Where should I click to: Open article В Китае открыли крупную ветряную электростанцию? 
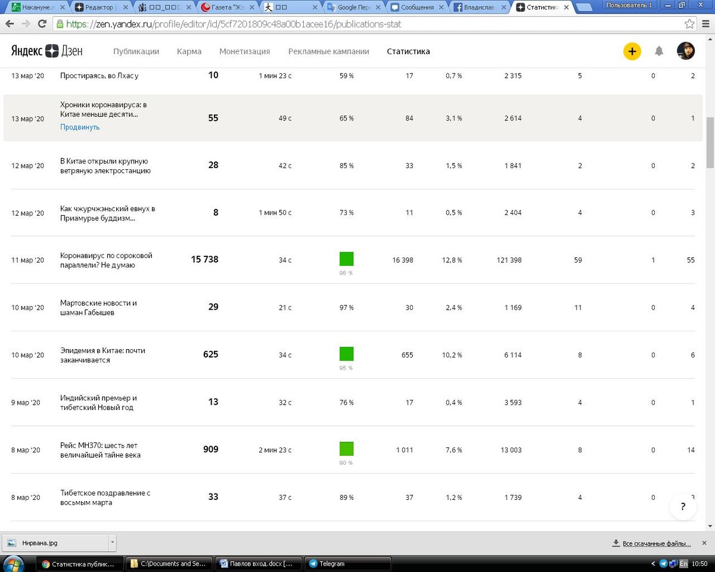click(105, 166)
